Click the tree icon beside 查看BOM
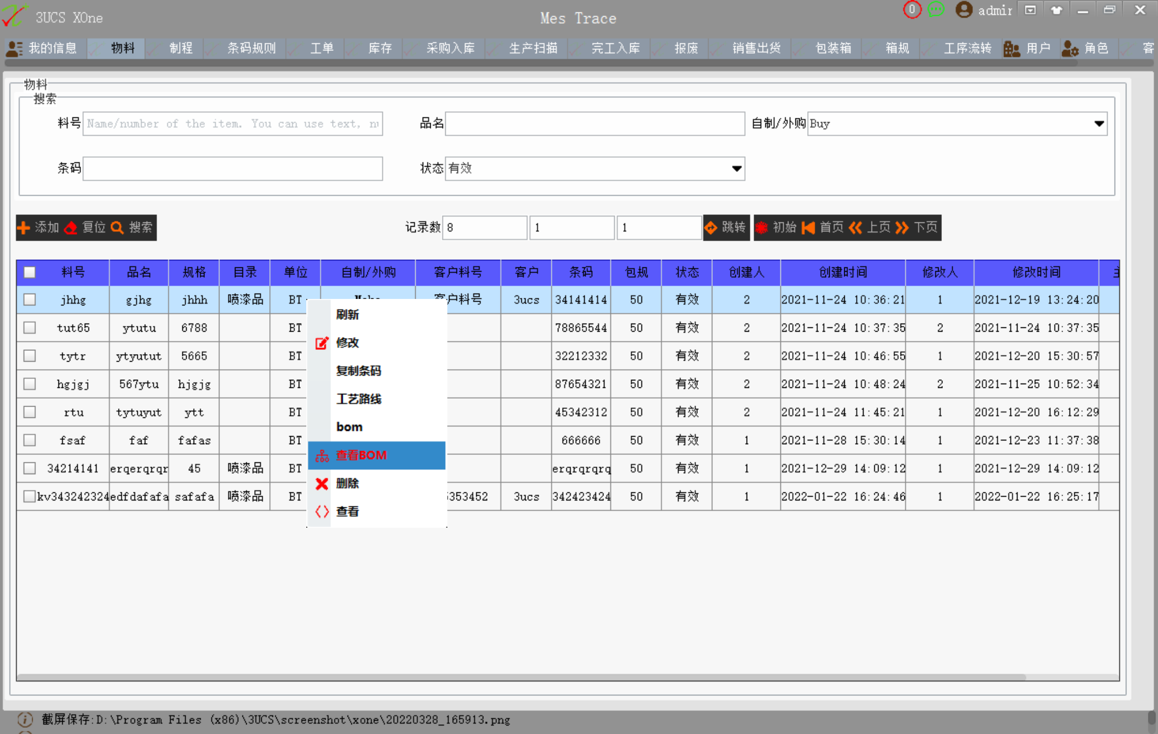Viewport: 1158px width, 734px height. tap(322, 456)
